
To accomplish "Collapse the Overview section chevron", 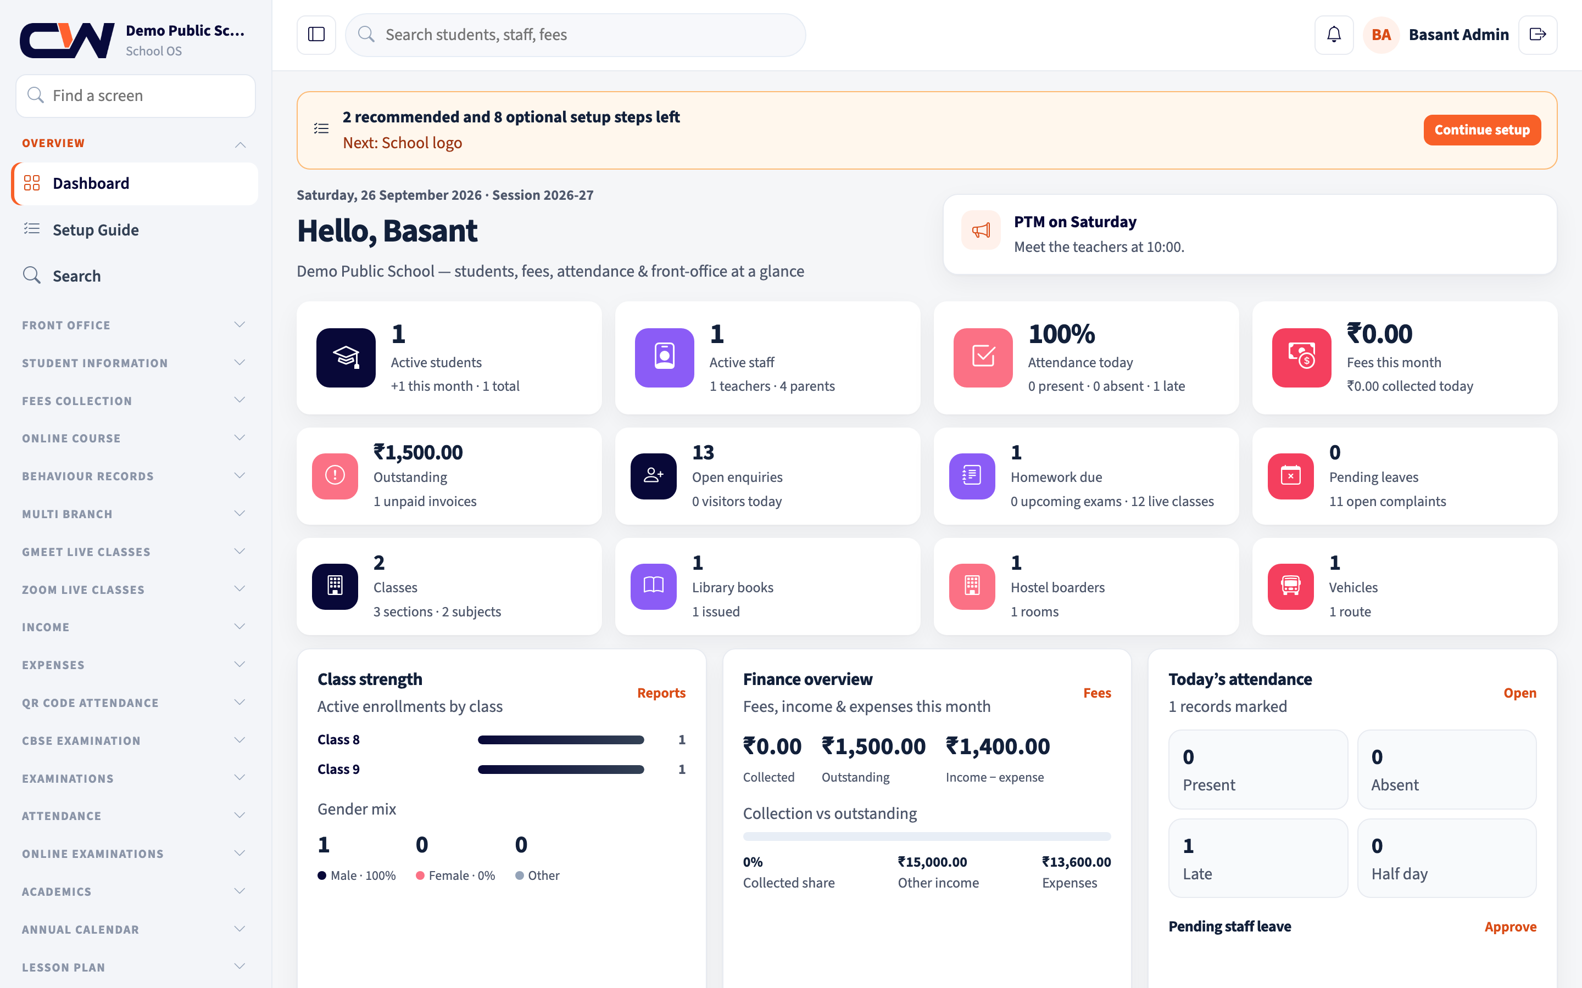I will [x=241, y=144].
